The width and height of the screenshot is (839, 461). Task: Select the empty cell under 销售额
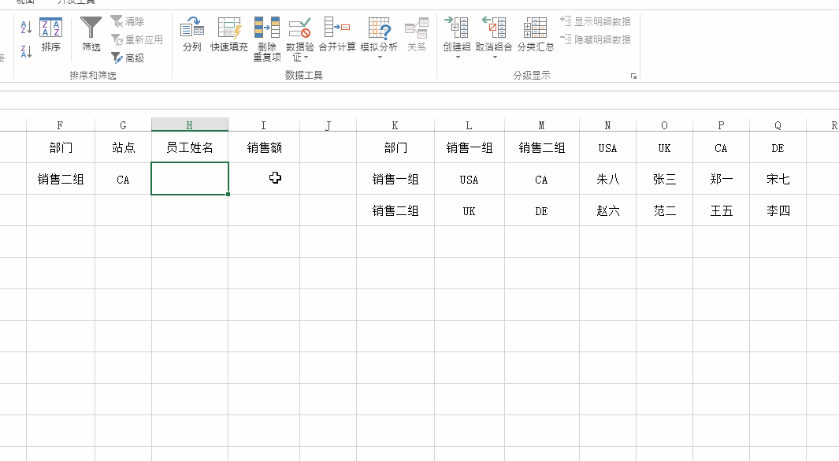[264, 179]
